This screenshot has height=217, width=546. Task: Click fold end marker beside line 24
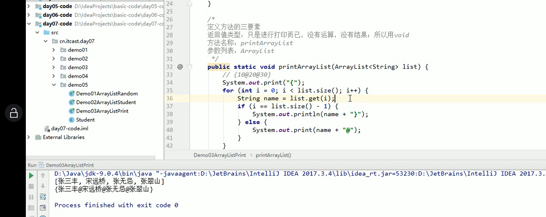click(190, 4)
